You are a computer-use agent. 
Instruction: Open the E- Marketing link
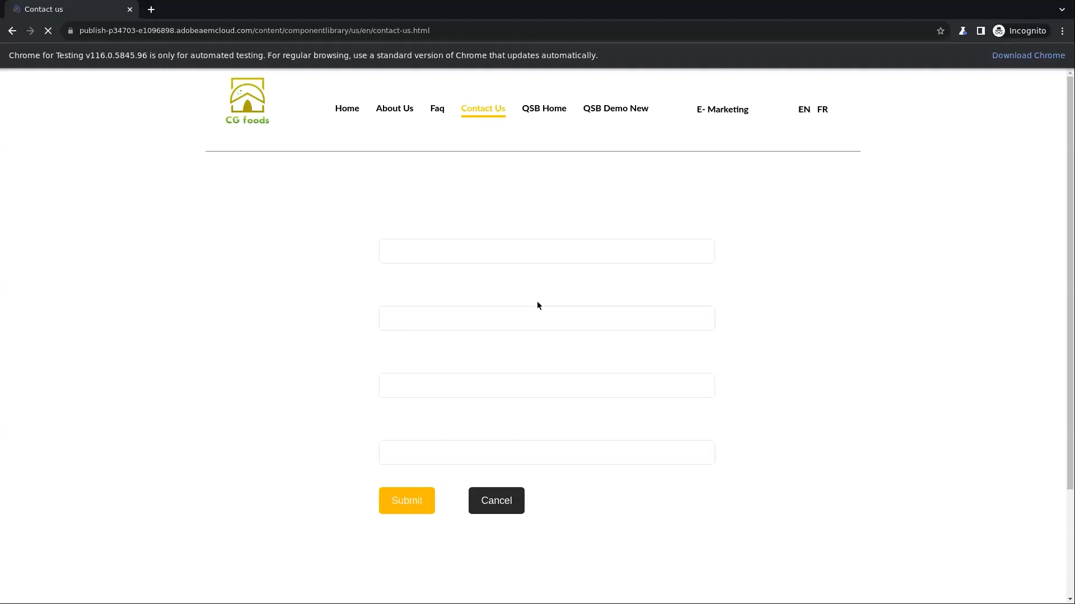coord(722,109)
